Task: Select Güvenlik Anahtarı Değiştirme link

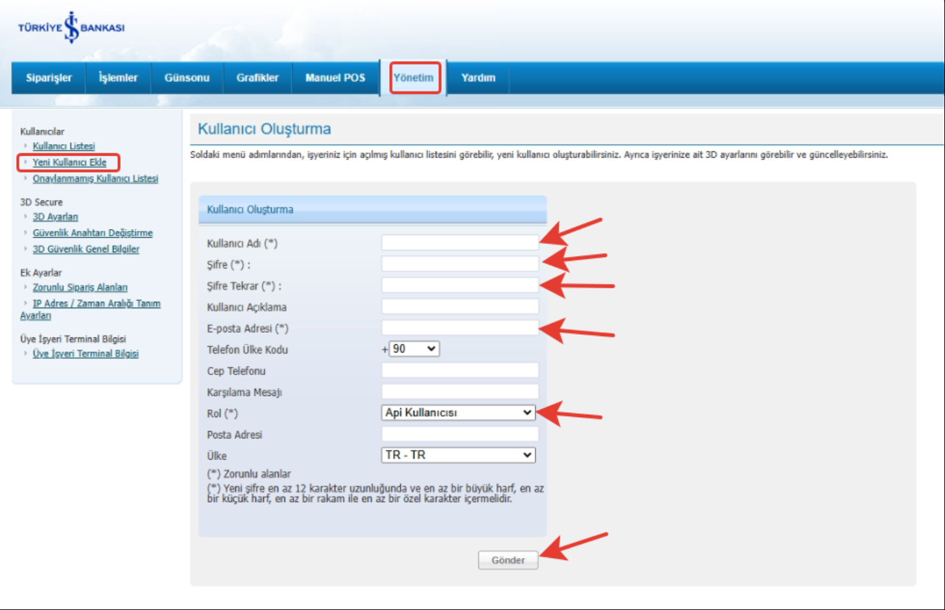Action: pyautogui.click(x=93, y=233)
